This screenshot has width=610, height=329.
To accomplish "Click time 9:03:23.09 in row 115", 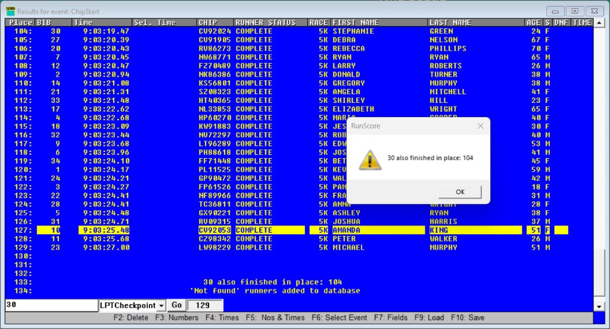I will tap(106, 126).
